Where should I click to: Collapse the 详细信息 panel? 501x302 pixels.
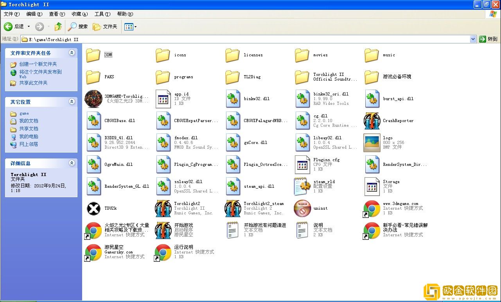click(72, 163)
